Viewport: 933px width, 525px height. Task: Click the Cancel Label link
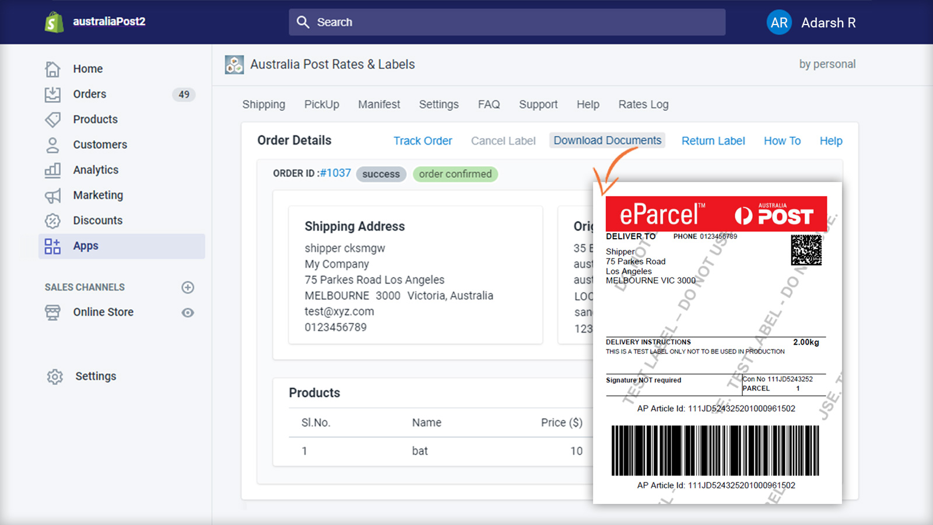coord(503,141)
